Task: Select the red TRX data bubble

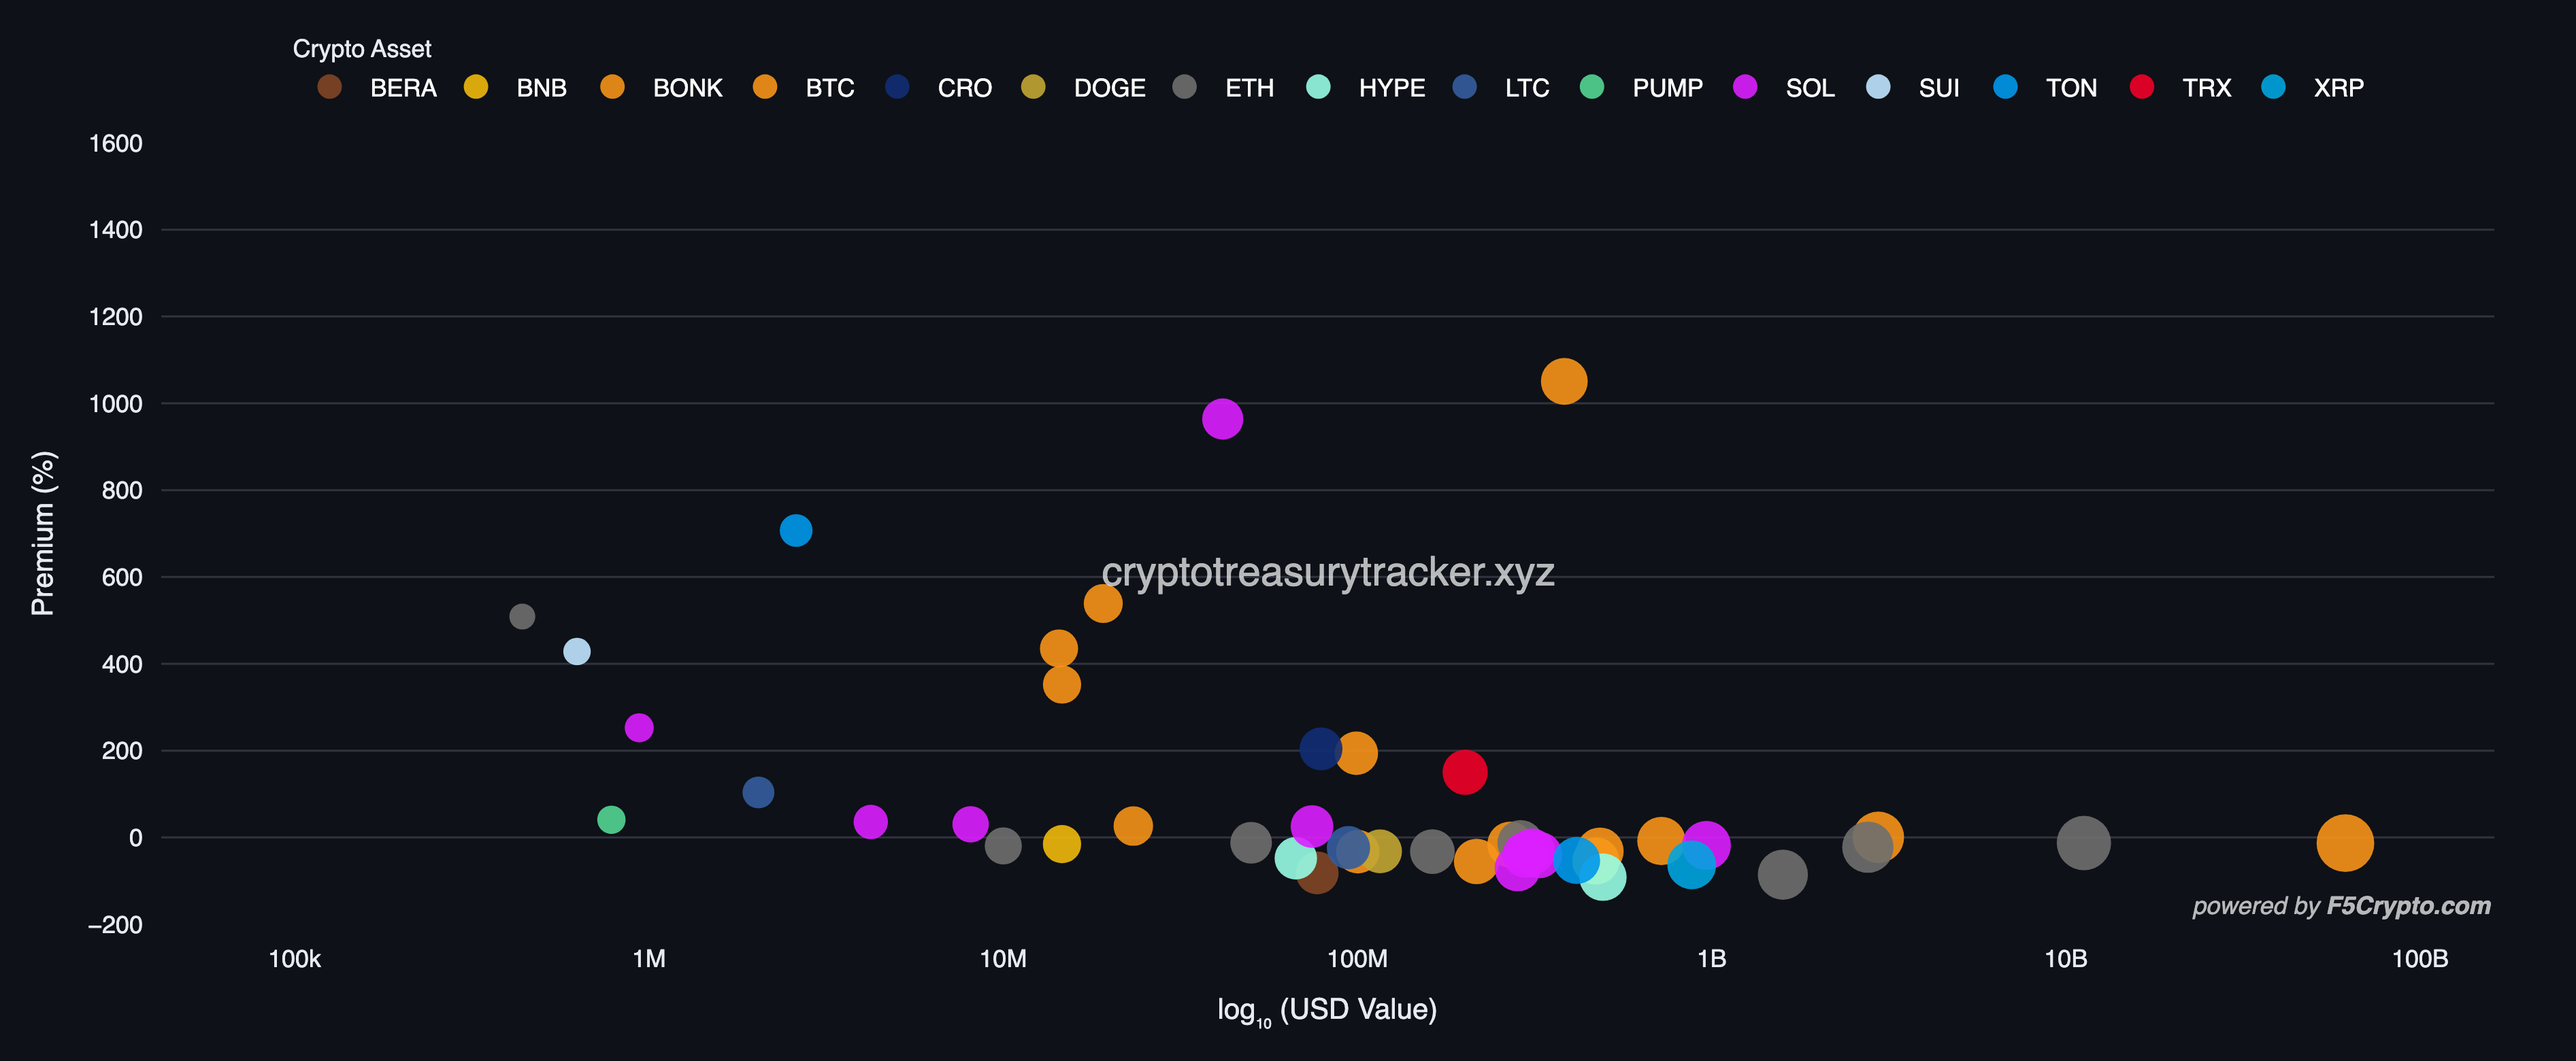Action: point(1464,772)
